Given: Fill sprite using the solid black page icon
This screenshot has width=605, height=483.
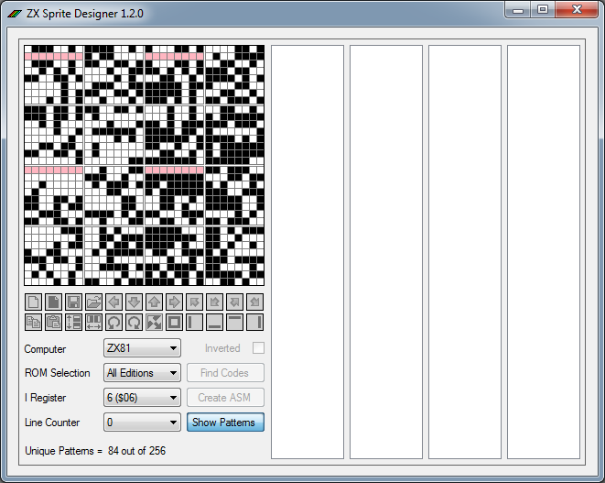Looking at the screenshot, I should [x=54, y=302].
